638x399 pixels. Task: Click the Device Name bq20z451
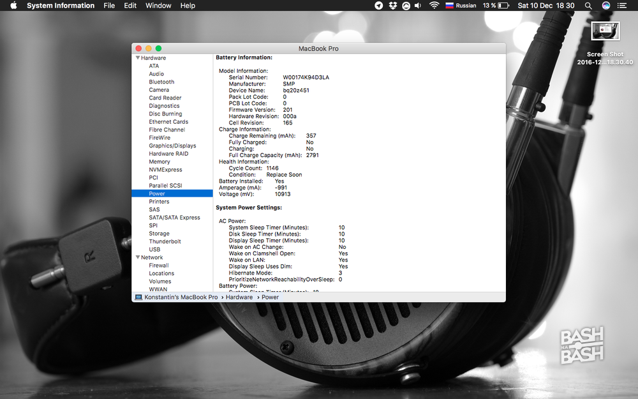tap(296, 91)
